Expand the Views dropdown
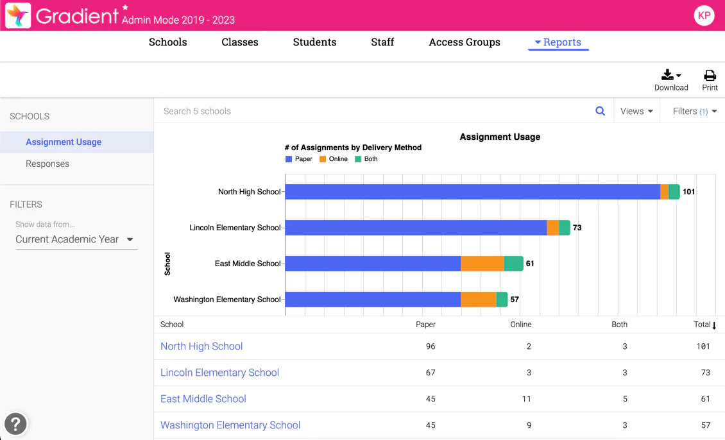This screenshot has height=440, width=725. tap(636, 111)
